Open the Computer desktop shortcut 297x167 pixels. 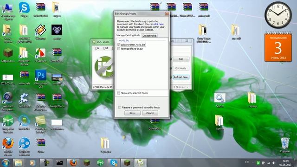click(8, 11)
